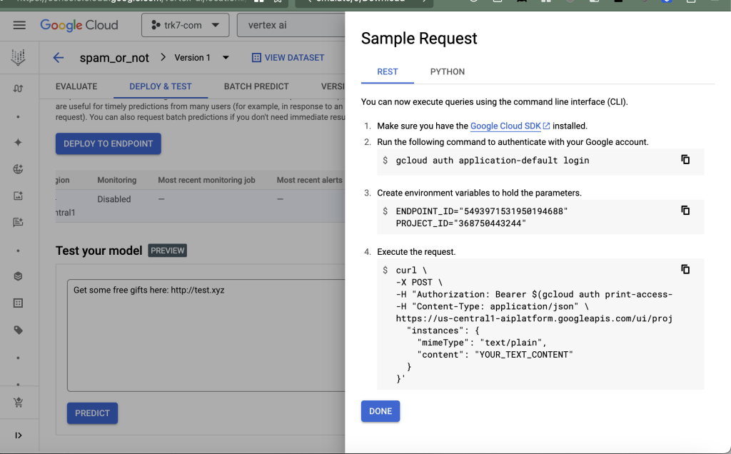
Task: Open the EVALUATE tab
Action: coord(76,86)
